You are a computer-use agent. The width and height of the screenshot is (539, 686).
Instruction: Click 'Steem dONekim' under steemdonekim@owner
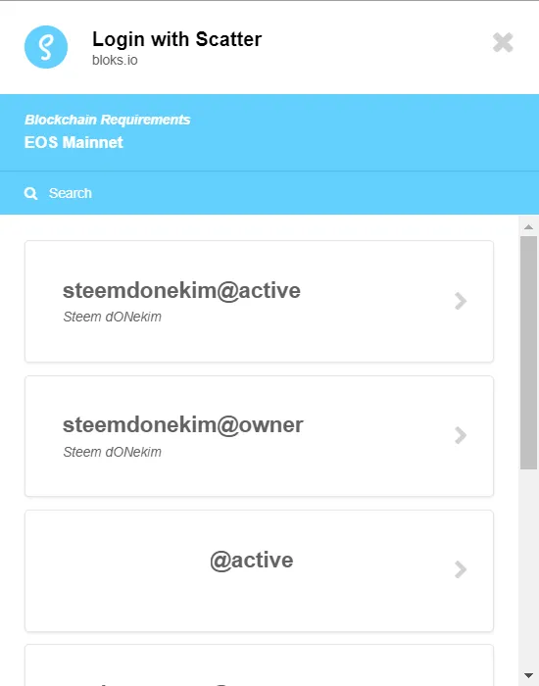click(112, 452)
